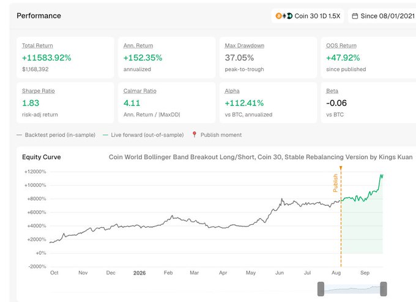Image resolution: width=416 pixels, height=302 pixels.
Task: Open the Since 08/01/2021 date picker
Action: tap(382, 16)
